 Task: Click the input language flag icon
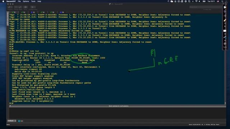[218, 1]
